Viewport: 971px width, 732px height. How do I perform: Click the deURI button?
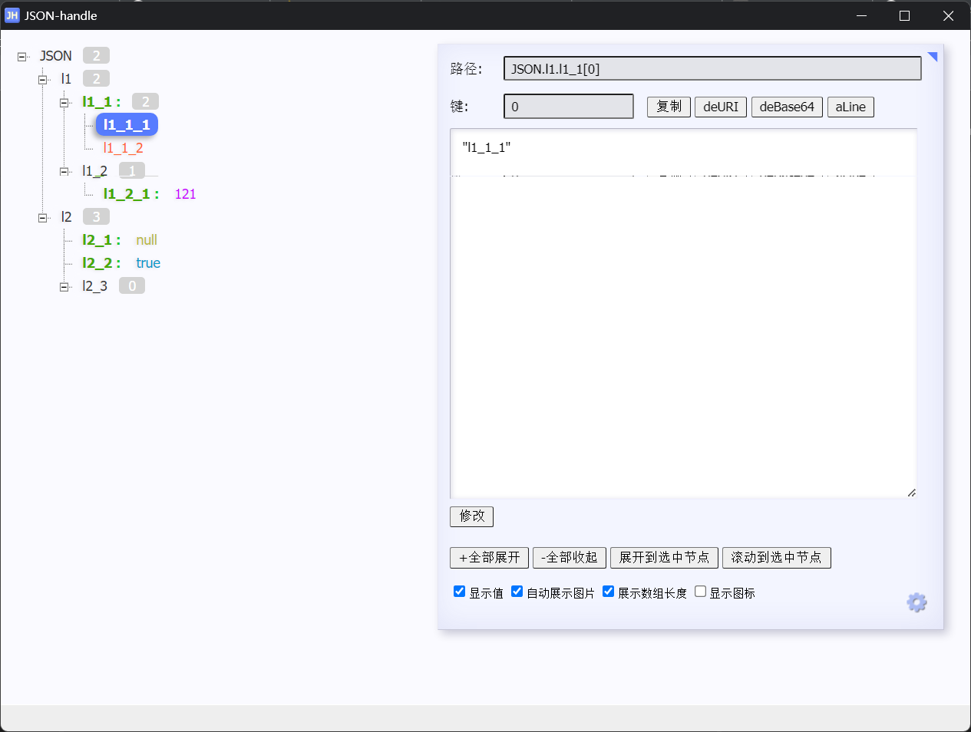(x=720, y=107)
